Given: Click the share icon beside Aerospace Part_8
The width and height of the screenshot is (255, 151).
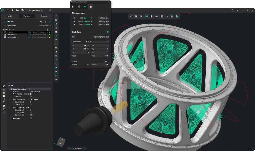Looking at the screenshot, I should pos(50,10).
